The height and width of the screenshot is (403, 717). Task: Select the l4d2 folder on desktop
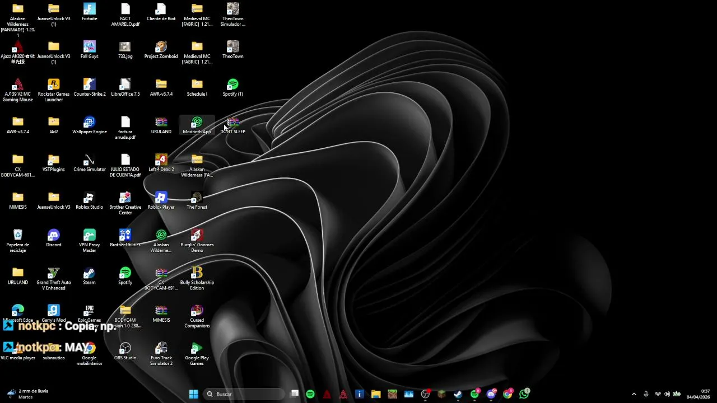54,125
